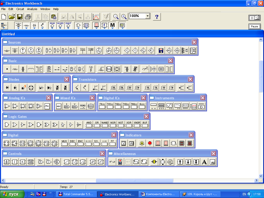Expand the Basic parts bin toolbar button
Screen dimensions: 264x198
click(26, 26)
